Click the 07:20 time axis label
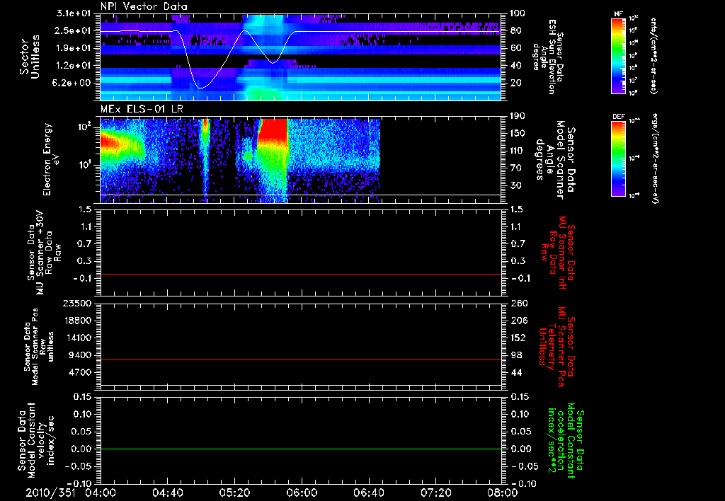 pos(435,493)
